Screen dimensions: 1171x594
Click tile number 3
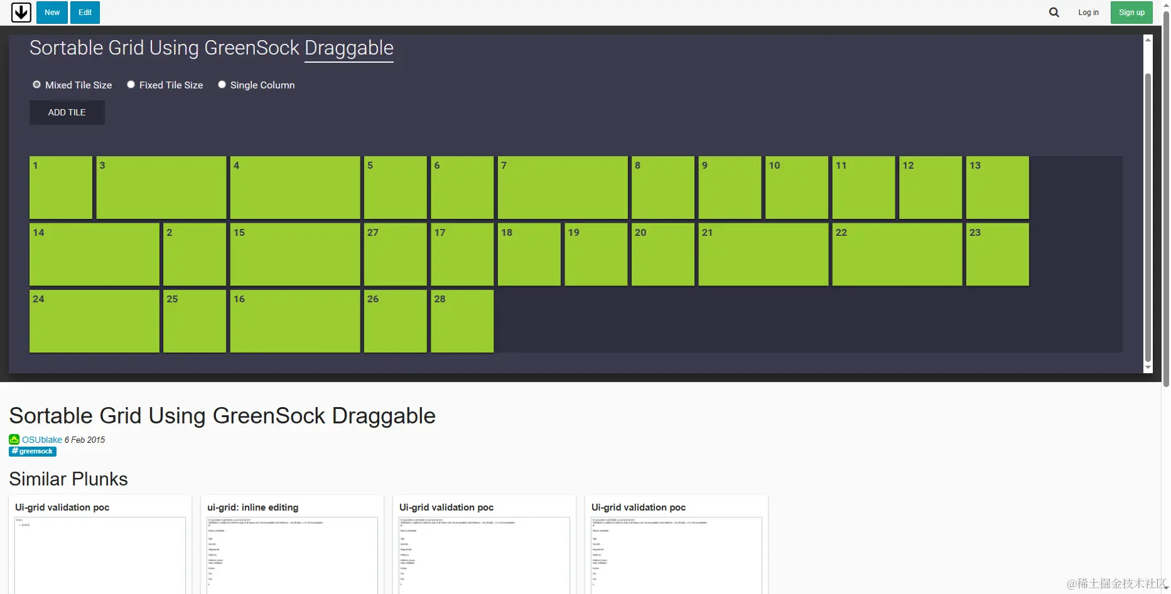tap(161, 188)
